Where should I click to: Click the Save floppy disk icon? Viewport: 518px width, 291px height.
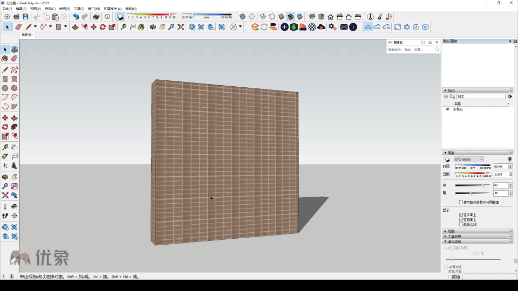click(25, 17)
